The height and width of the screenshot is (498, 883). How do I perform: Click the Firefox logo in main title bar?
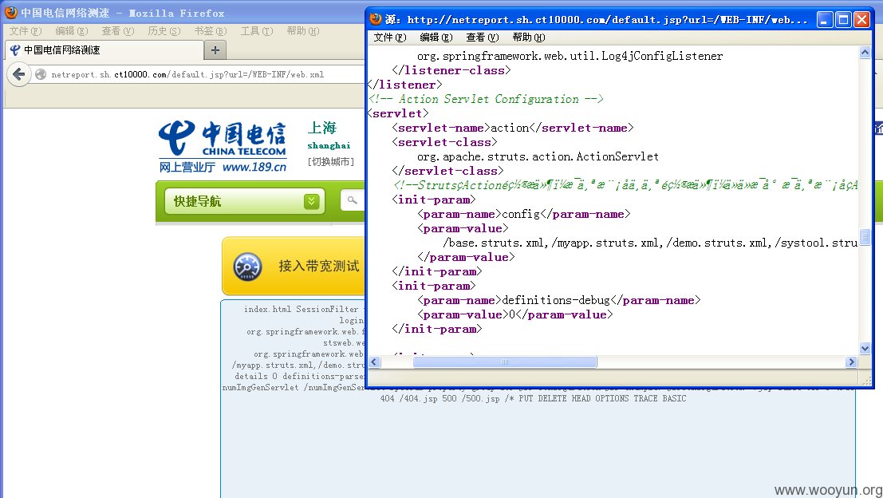[x=10, y=13]
